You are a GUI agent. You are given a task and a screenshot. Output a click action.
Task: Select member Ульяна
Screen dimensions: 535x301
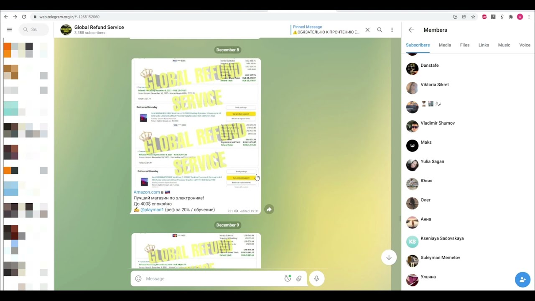coord(466,280)
